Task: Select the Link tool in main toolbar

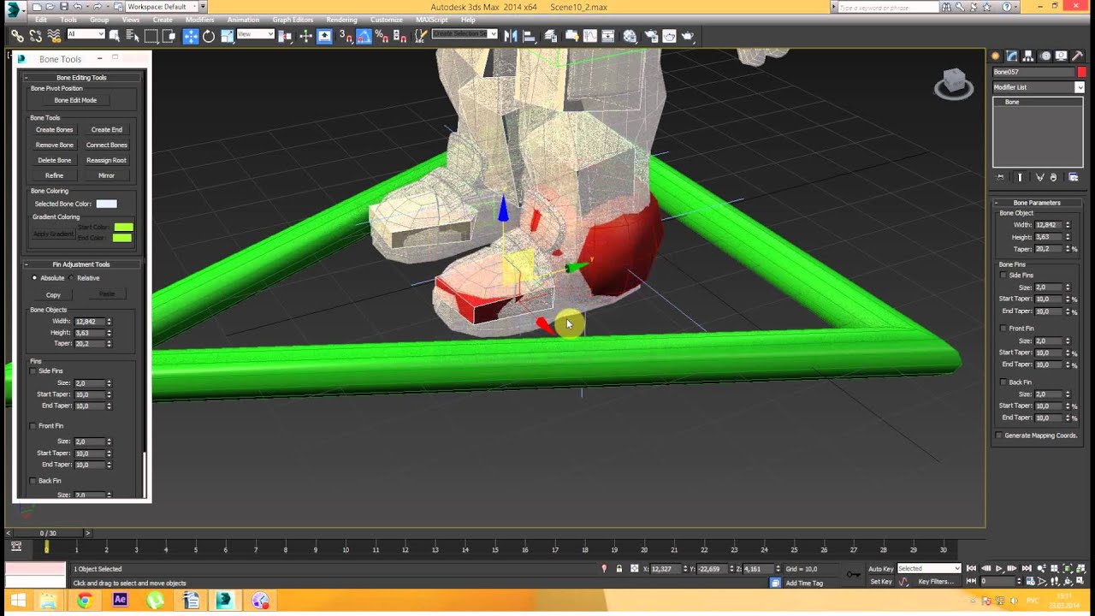Action: (x=17, y=36)
